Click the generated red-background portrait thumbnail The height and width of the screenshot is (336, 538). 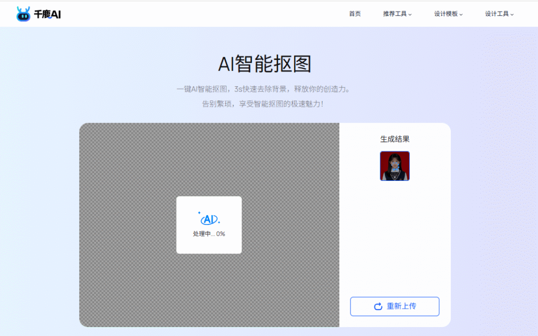click(395, 167)
